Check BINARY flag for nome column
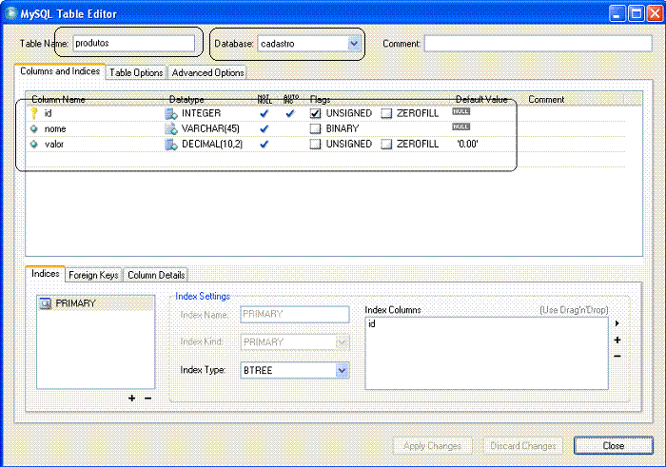666x467 pixels. coord(315,128)
